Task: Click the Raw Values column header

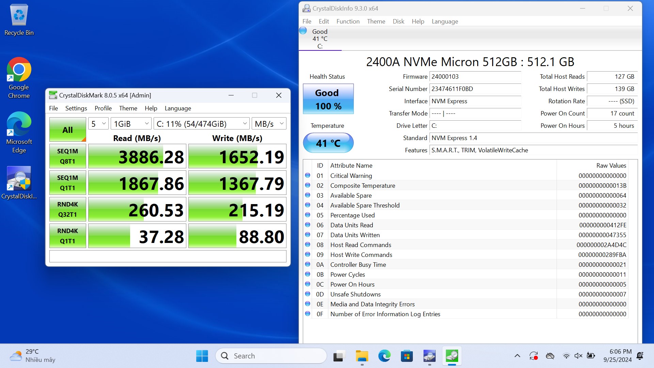Action: click(592, 165)
